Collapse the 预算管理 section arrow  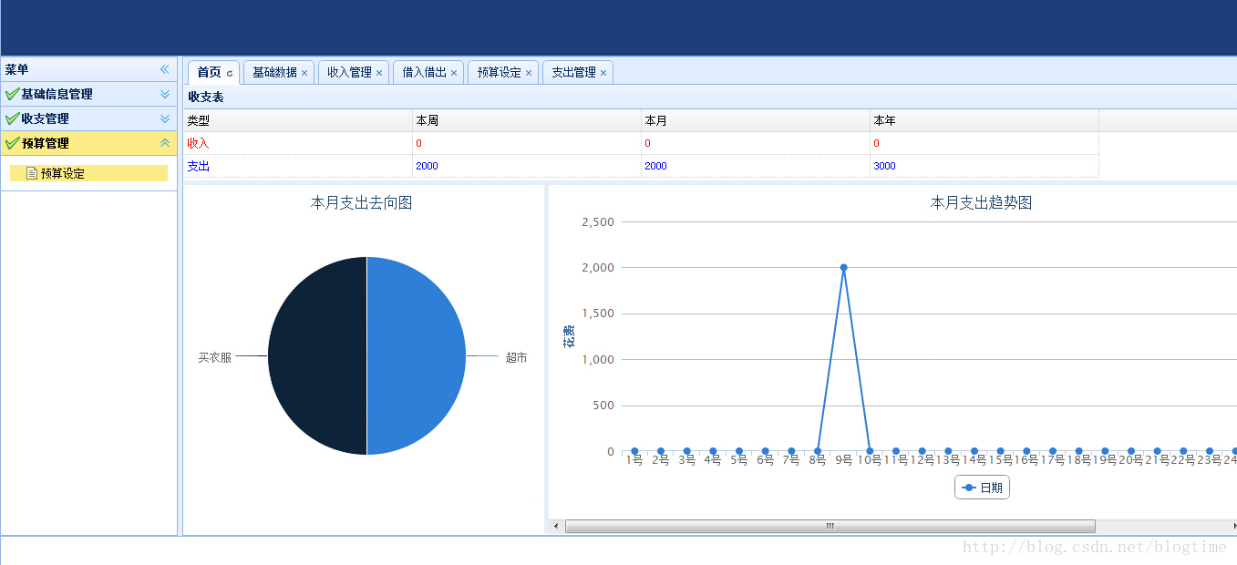[165, 143]
